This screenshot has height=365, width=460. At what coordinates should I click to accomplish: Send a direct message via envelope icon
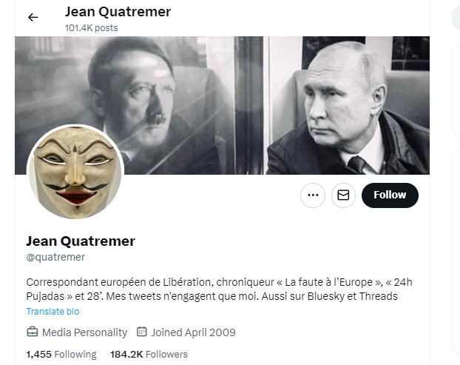tap(343, 195)
